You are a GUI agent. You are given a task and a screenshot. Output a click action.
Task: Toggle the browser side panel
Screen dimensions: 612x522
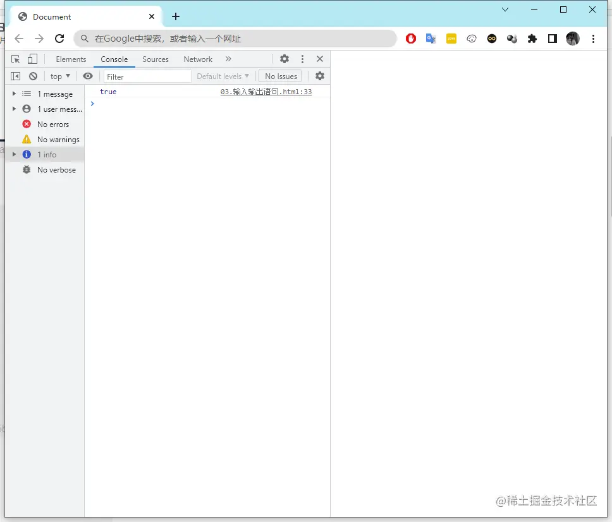553,39
